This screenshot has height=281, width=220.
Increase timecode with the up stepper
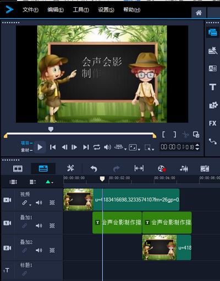coord(197,145)
